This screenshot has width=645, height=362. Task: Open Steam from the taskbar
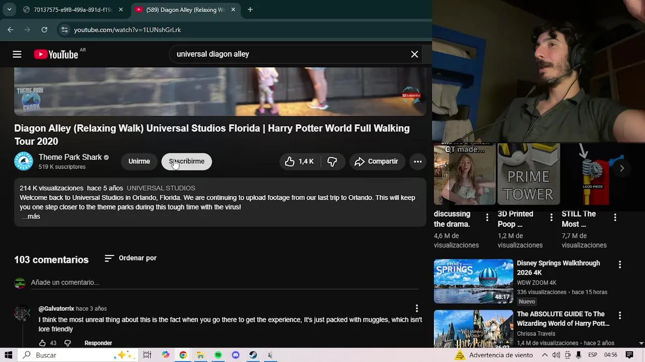coord(253,355)
